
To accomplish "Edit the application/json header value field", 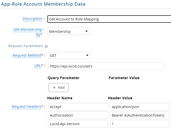I will point(140,107).
